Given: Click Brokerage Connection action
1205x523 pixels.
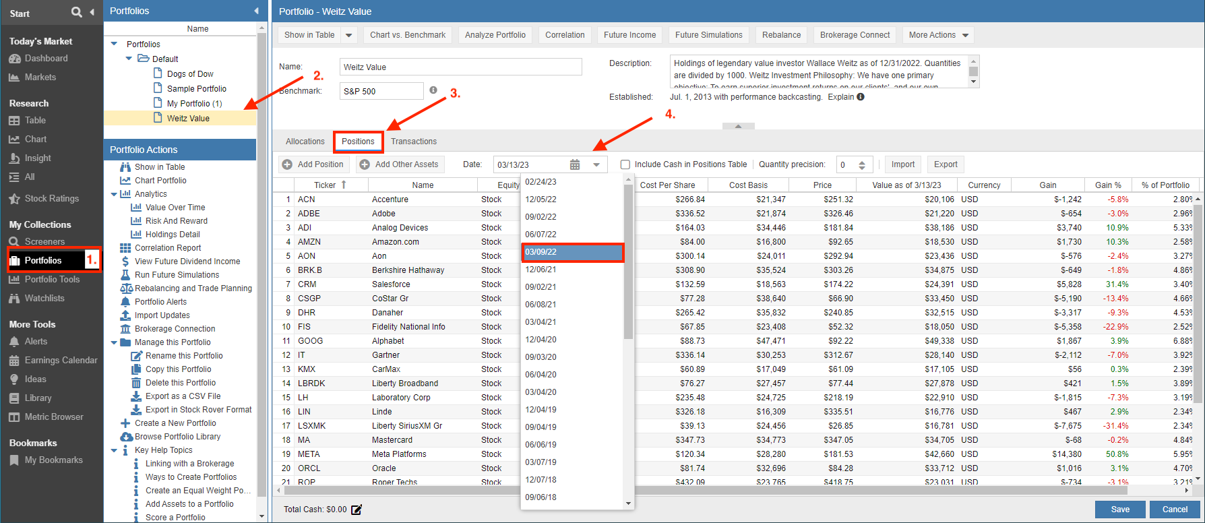Looking at the screenshot, I should 175,329.
